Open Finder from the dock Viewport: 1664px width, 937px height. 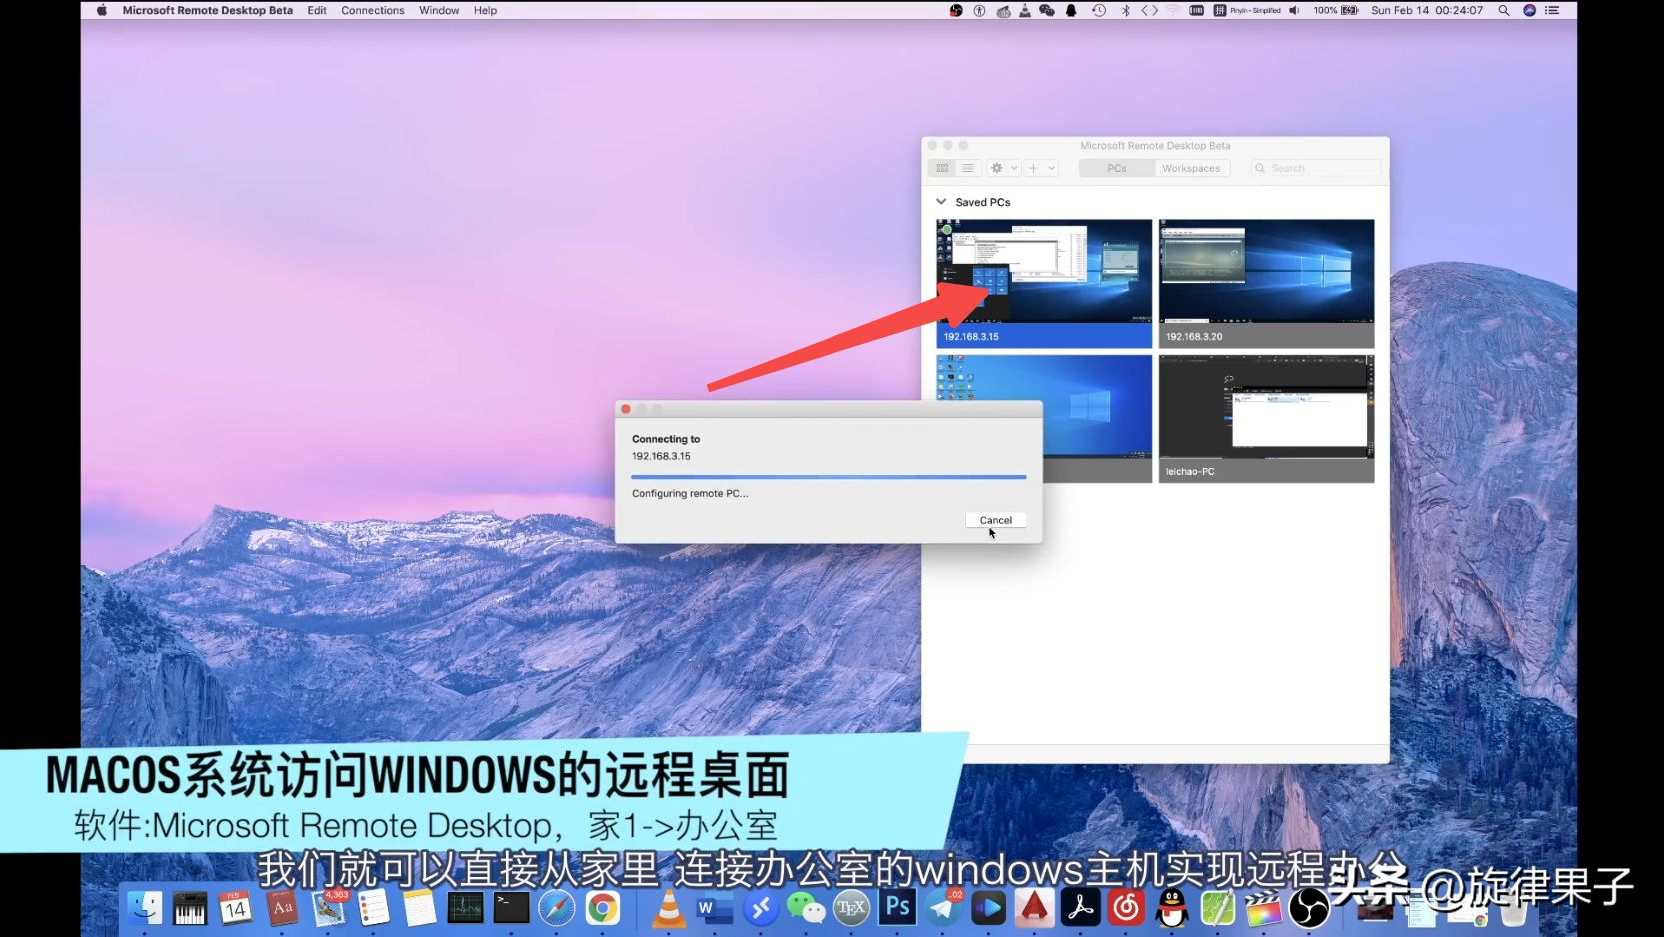tap(144, 907)
